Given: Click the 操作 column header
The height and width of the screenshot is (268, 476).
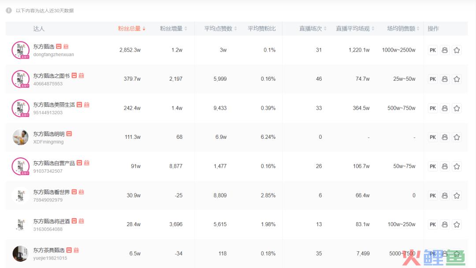Looking at the screenshot, I should [x=433, y=29].
